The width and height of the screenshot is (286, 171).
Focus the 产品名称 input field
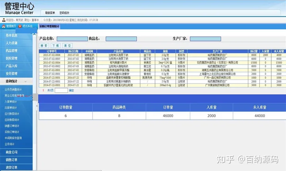tap(72, 39)
